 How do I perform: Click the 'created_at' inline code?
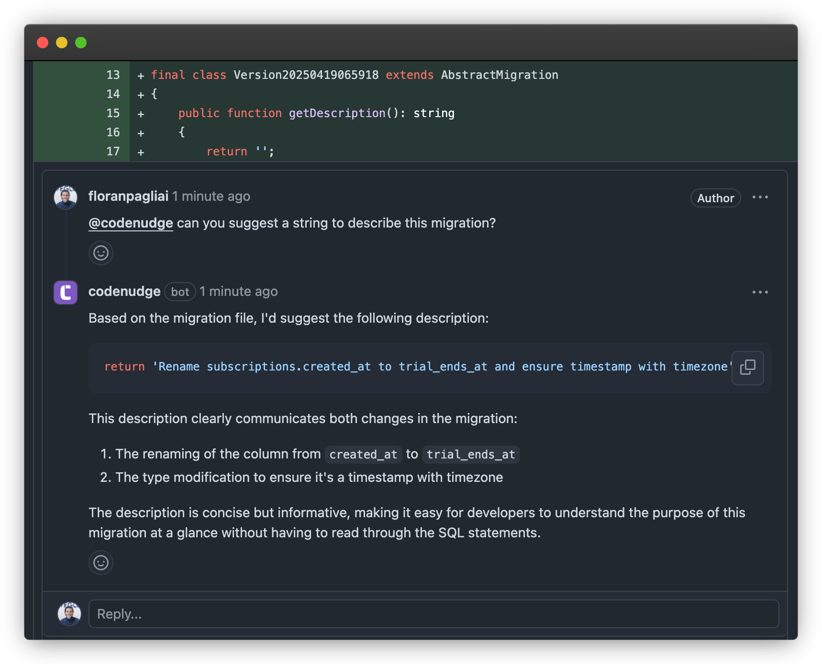pos(363,454)
